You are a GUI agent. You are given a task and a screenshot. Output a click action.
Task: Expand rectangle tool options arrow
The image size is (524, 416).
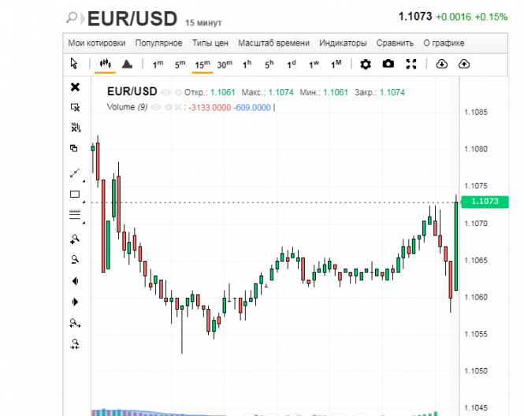(x=84, y=202)
